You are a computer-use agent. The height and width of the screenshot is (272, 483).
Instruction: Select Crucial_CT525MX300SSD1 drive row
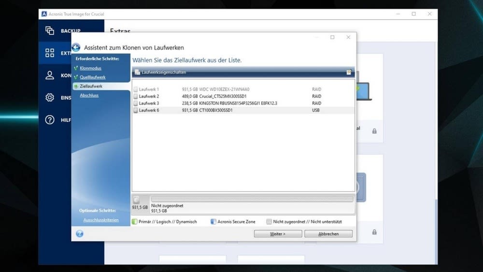coord(243,97)
